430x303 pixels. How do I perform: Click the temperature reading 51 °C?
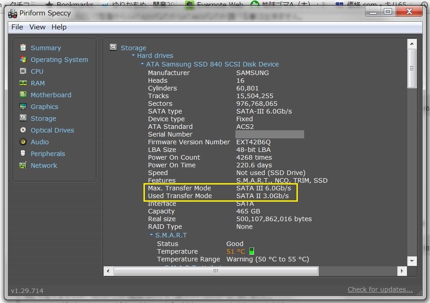click(235, 251)
